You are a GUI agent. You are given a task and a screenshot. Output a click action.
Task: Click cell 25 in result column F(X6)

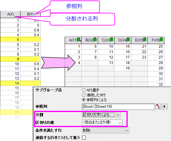point(156,46)
